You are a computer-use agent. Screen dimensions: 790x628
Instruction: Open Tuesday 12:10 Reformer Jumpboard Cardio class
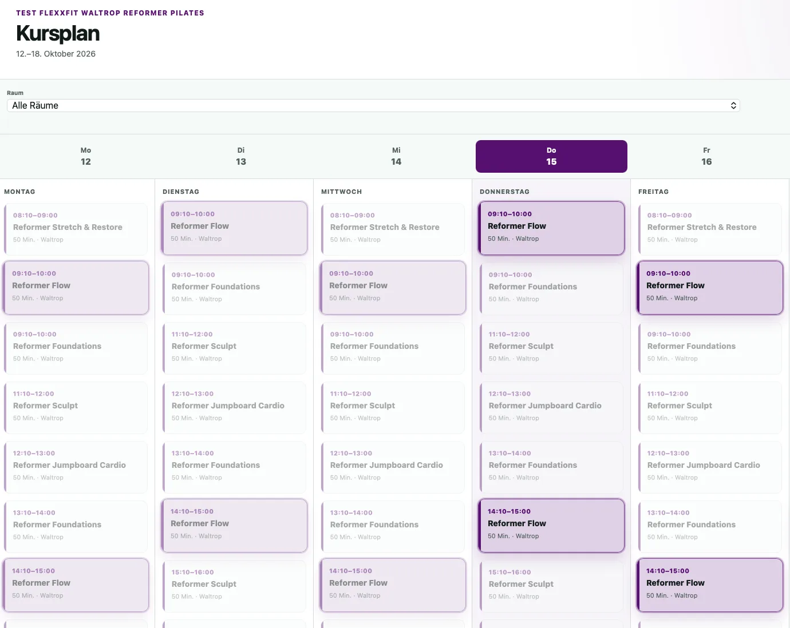[235, 408]
